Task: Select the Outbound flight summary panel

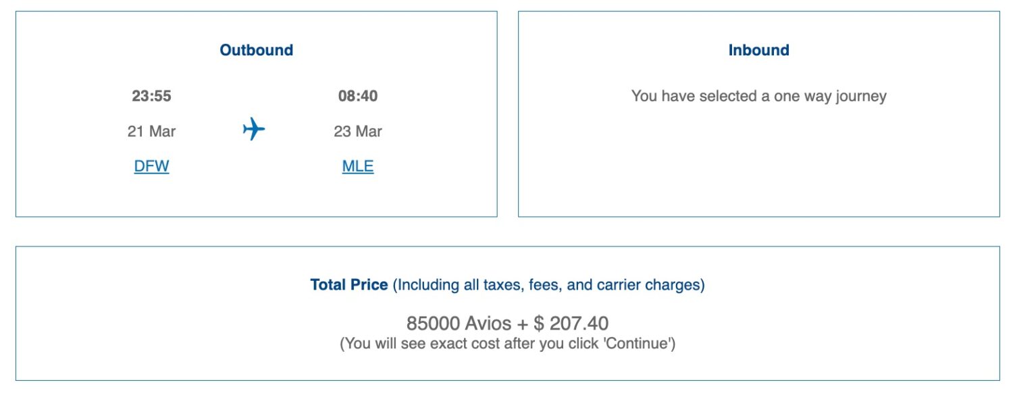Action: pos(256,115)
